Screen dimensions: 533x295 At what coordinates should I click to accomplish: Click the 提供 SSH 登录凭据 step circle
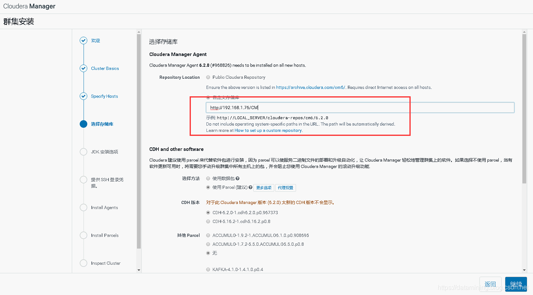click(x=84, y=180)
